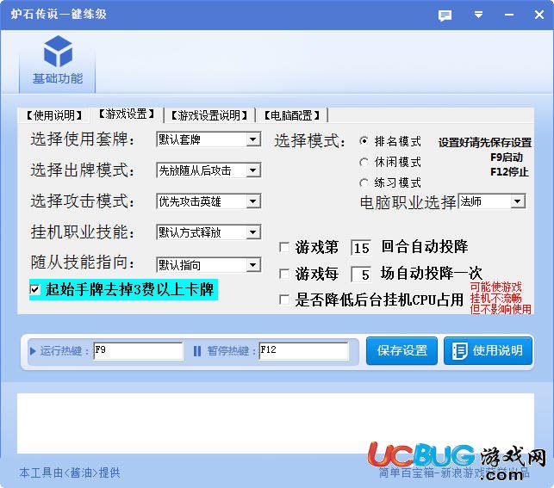Click the 选择模式 label

tap(309, 141)
